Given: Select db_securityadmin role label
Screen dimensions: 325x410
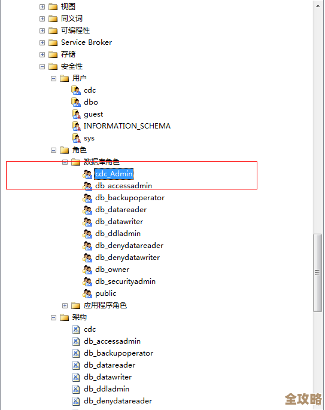Looking at the screenshot, I should point(125,282).
